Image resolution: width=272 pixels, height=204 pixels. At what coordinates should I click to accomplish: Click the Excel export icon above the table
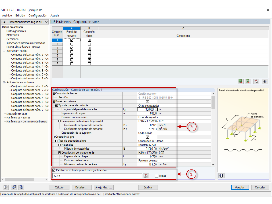click(241, 81)
